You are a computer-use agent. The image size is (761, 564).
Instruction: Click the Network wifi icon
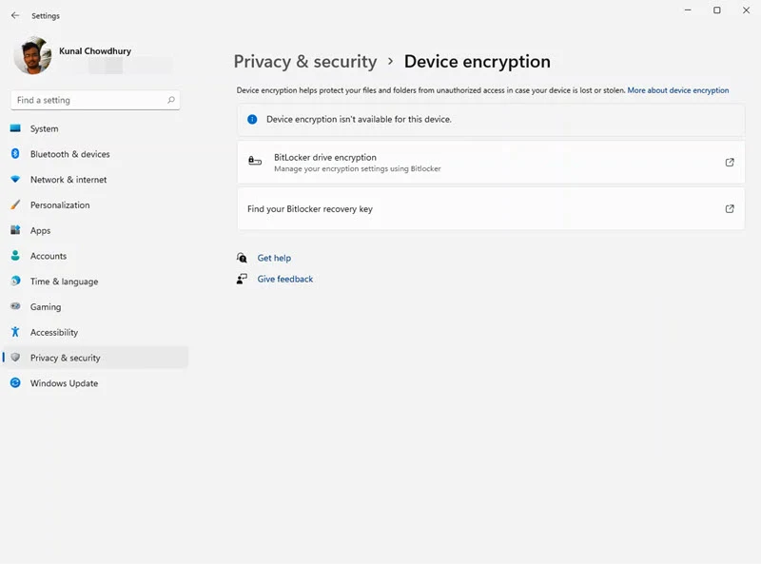pos(15,179)
